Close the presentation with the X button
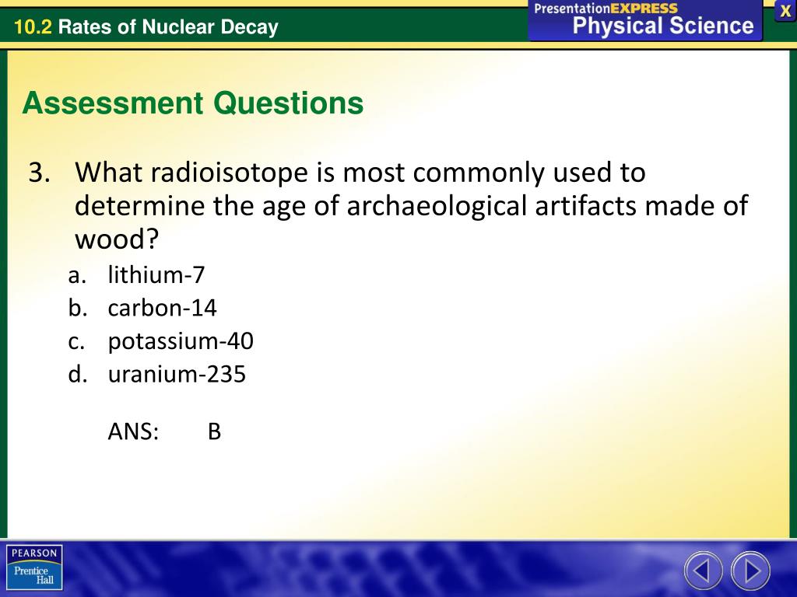 click(x=785, y=11)
